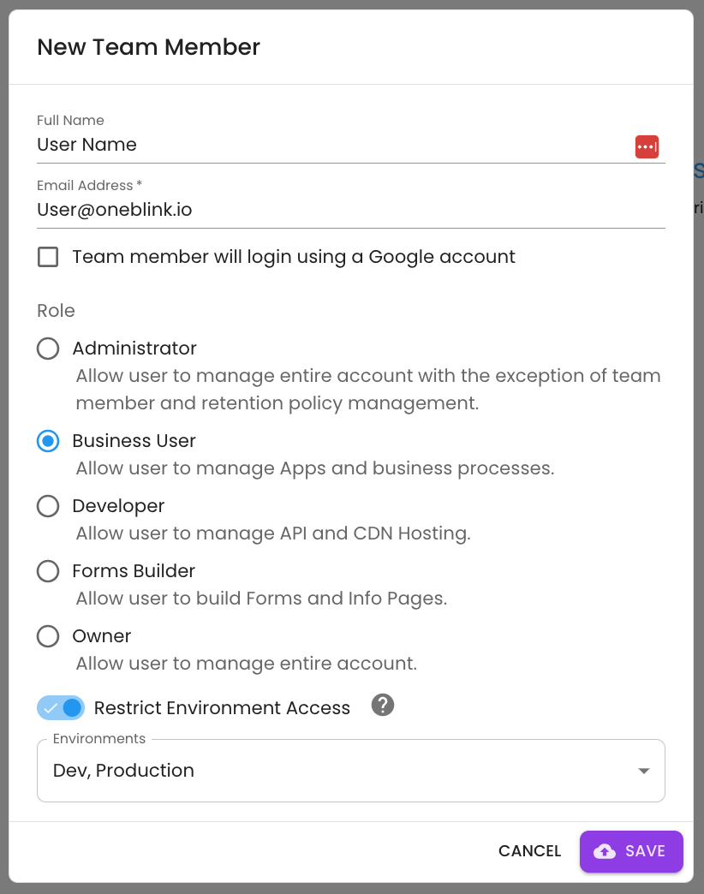Pick the Forms Builder role radio button
This screenshot has width=704, height=894.
coord(48,570)
